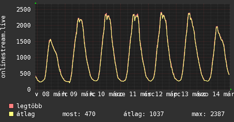Click the yellow átlag legend swatch
This screenshot has height=122, width=234.
coord(11,114)
